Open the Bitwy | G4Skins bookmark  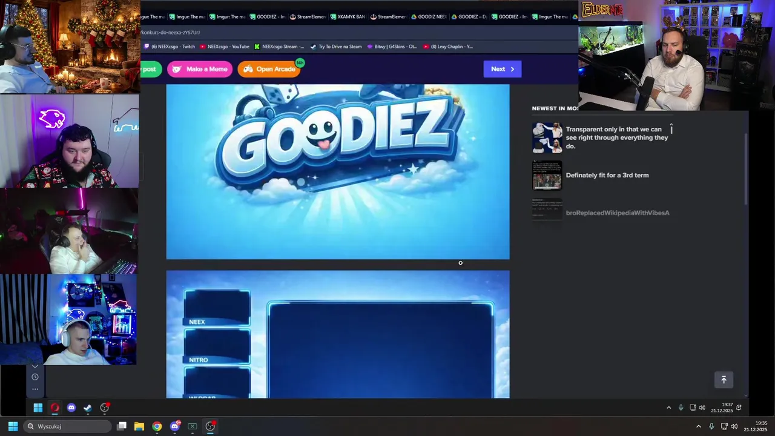click(x=392, y=47)
